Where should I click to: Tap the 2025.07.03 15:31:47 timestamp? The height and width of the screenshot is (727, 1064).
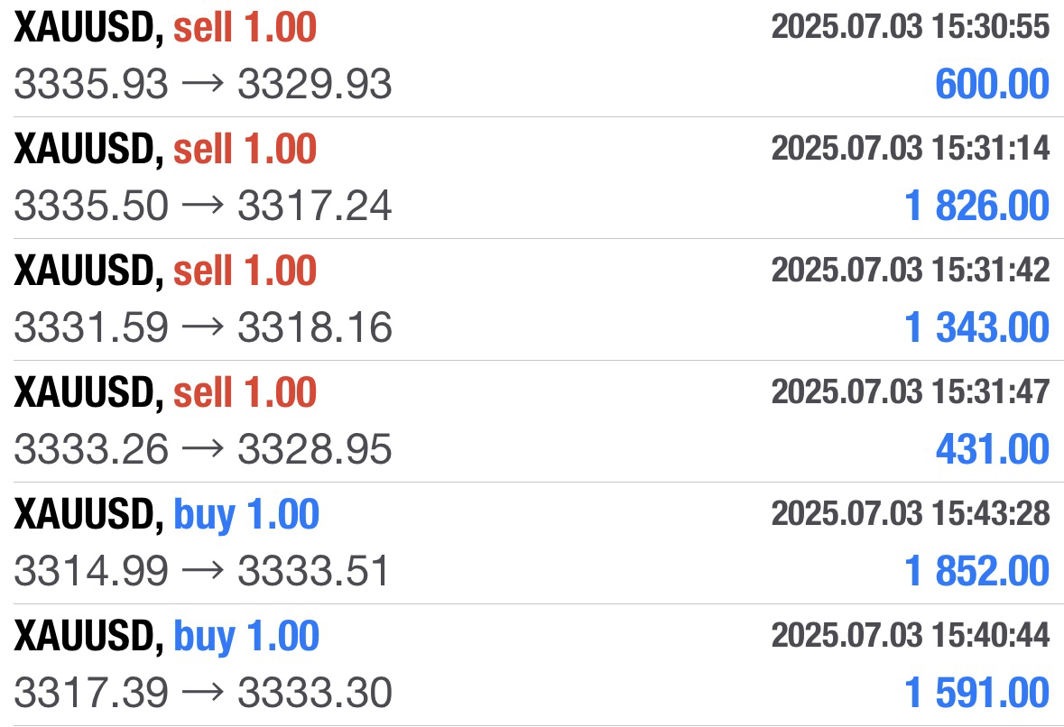coord(911,391)
